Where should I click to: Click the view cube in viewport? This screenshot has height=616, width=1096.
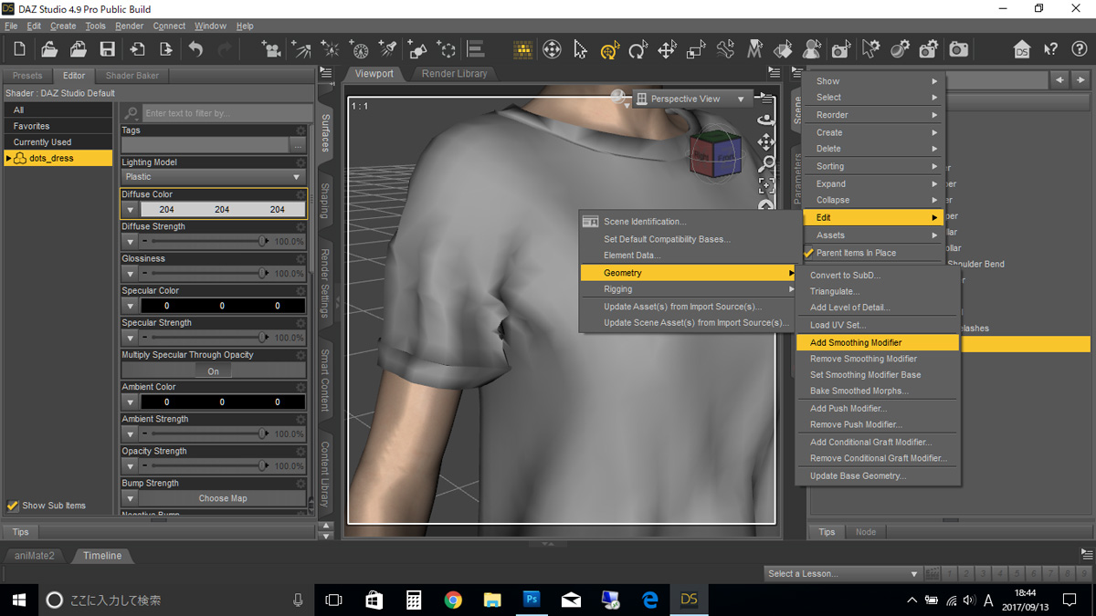[715, 152]
